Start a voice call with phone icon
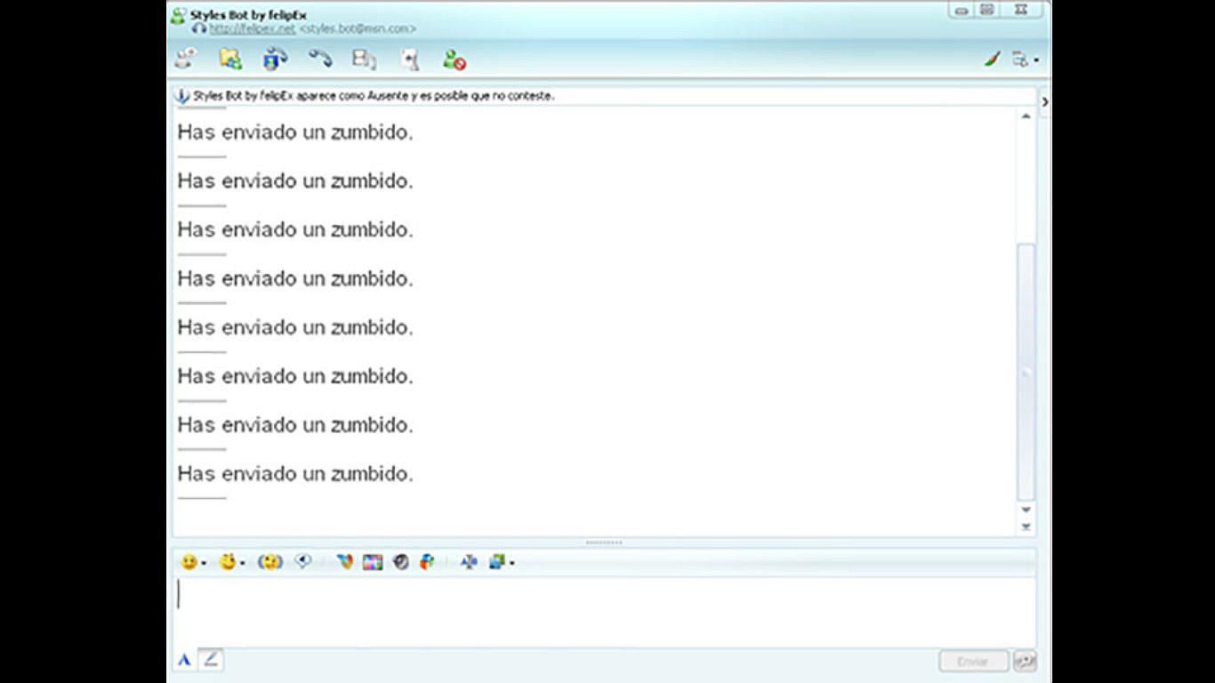The height and width of the screenshot is (683, 1215). tap(319, 60)
